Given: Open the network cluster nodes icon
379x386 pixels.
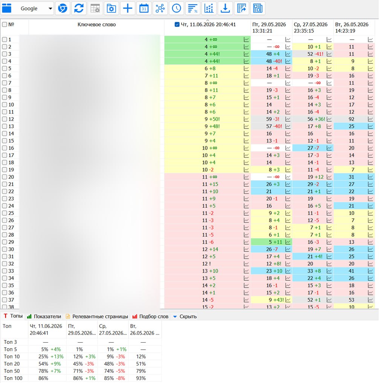Looking at the screenshot, I should (160, 8).
